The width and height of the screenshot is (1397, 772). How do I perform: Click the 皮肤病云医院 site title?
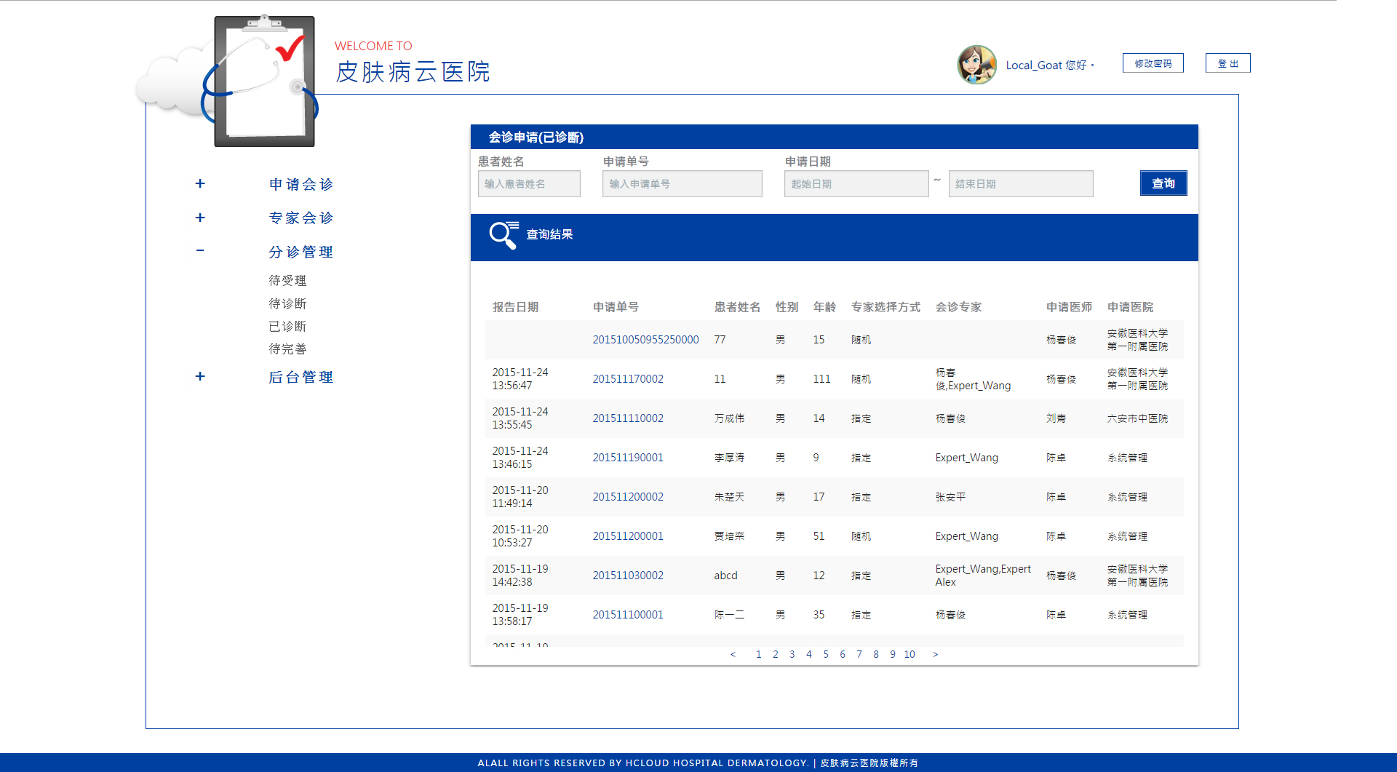click(x=413, y=71)
